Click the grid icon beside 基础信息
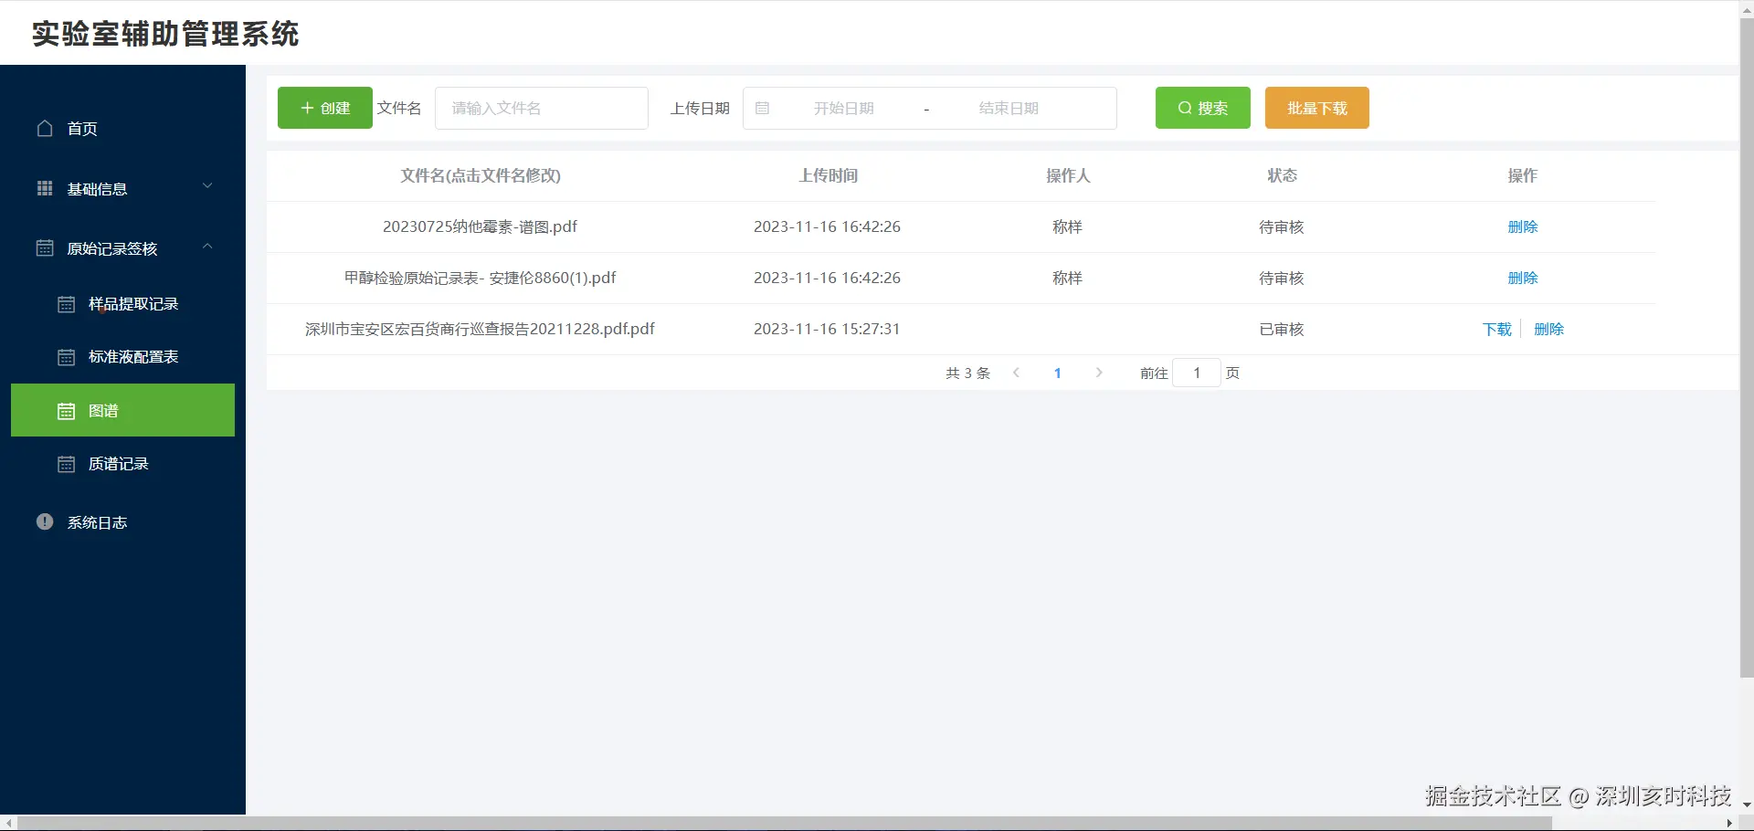The width and height of the screenshot is (1754, 831). click(x=45, y=188)
